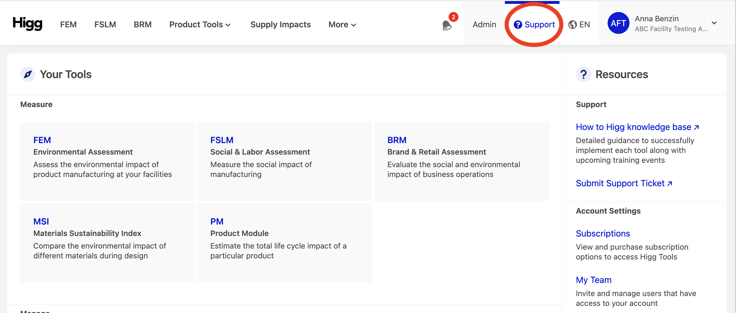Click the Support question mark icon
The width and height of the screenshot is (736, 313).
(x=518, y=25)
